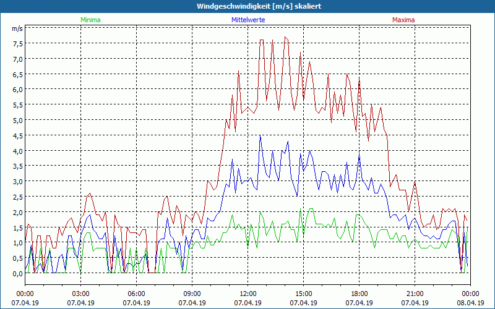Click the 7,5 value on y-axis
This screenshot has width=495, height=309.
click(x=17, y=44)
